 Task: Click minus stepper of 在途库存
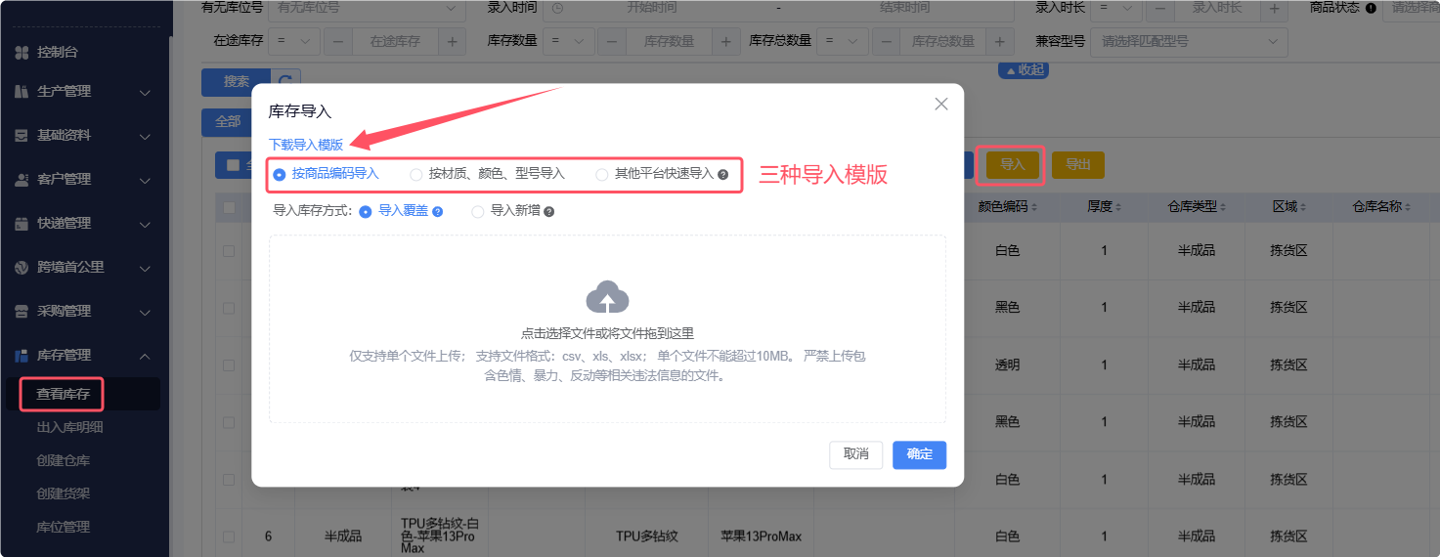click(338, 42)
